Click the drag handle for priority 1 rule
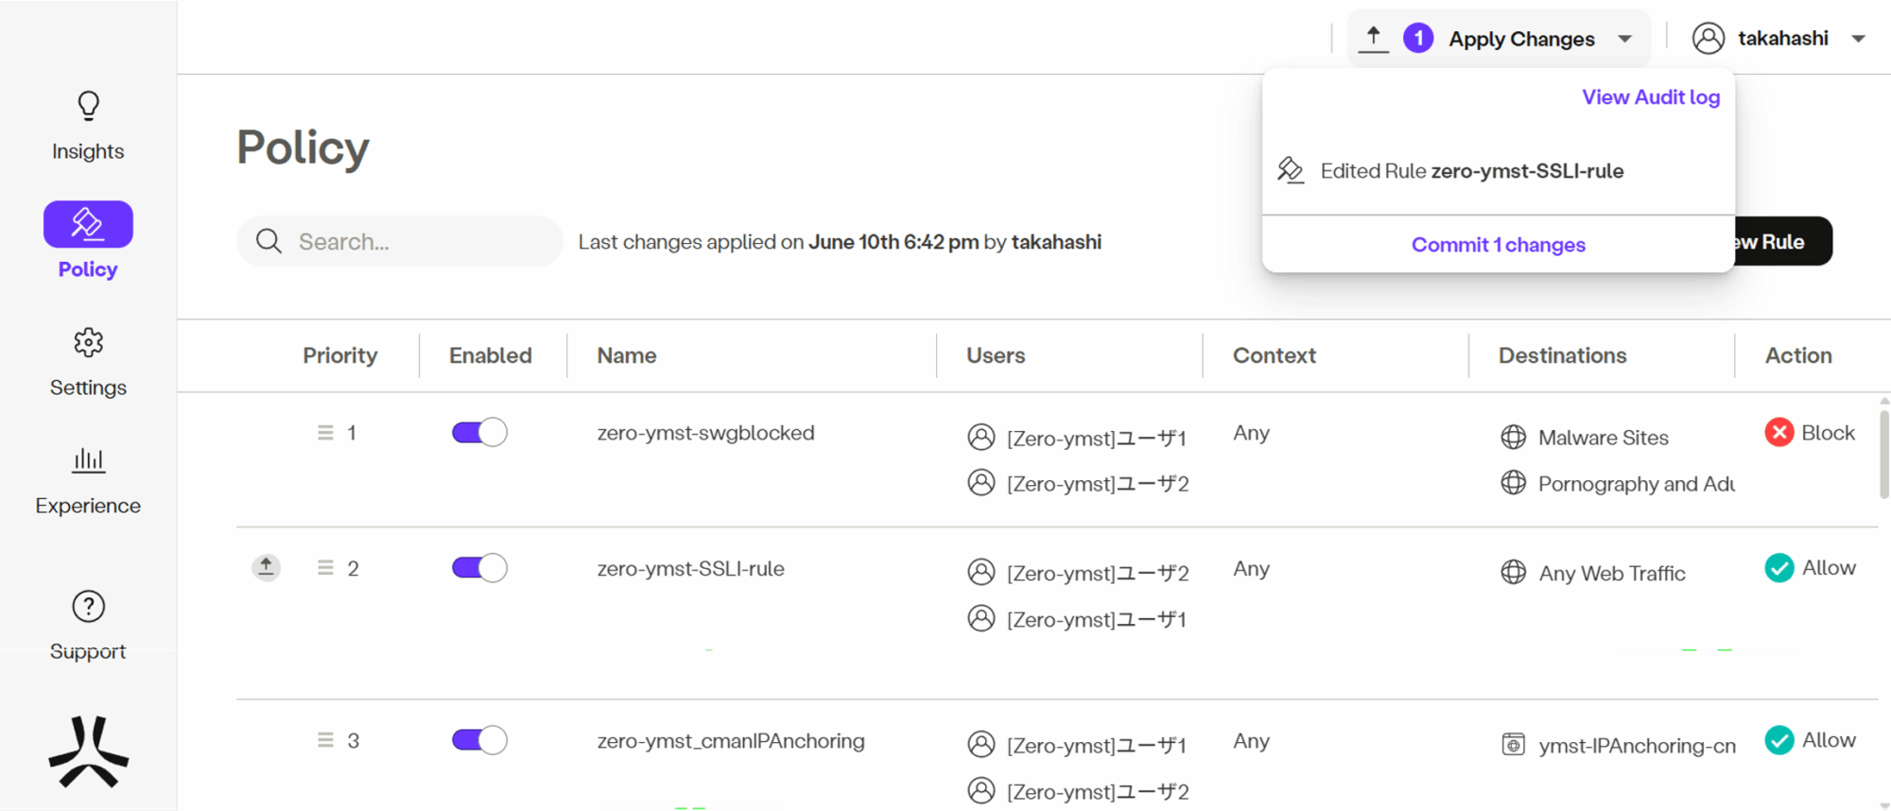Image resolution: width=1891 pixels, height=811 pixels. point(325,433)
